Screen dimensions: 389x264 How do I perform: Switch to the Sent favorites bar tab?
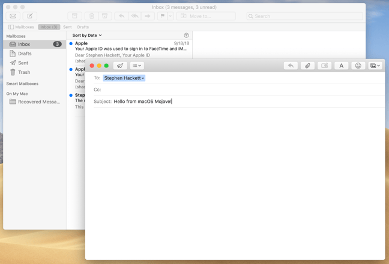tap(67, 27)
